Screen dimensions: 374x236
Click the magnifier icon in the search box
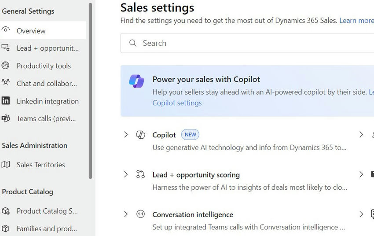(x=132, y=43)
